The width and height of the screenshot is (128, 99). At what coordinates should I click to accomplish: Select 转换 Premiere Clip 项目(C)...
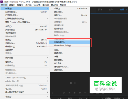[25, 22]
